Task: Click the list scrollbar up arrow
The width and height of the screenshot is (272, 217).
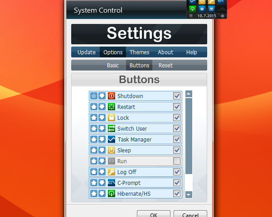Action: [x=189, y=94]
